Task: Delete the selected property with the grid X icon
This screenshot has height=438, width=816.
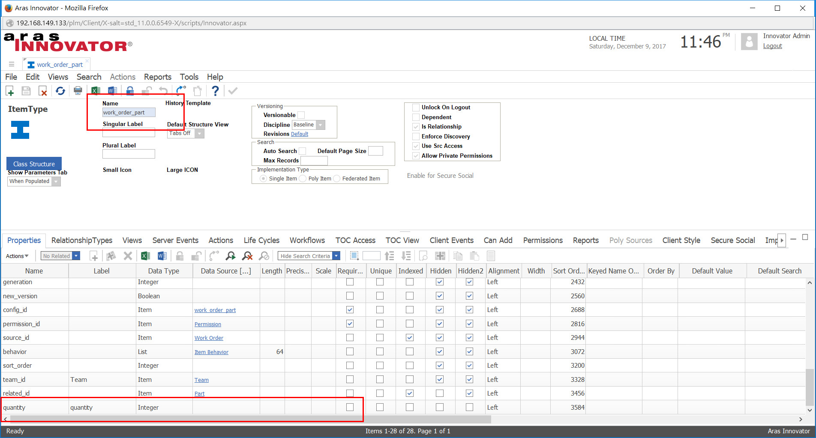Action: pyautogui.click(x=128, y=256)
